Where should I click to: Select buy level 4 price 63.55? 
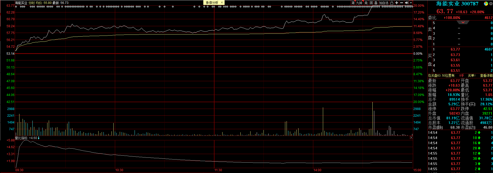coord(455,65)
